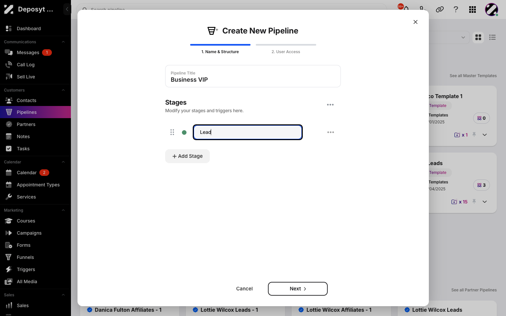Open Notes in sidebar
506x316 pixels.
35,137
